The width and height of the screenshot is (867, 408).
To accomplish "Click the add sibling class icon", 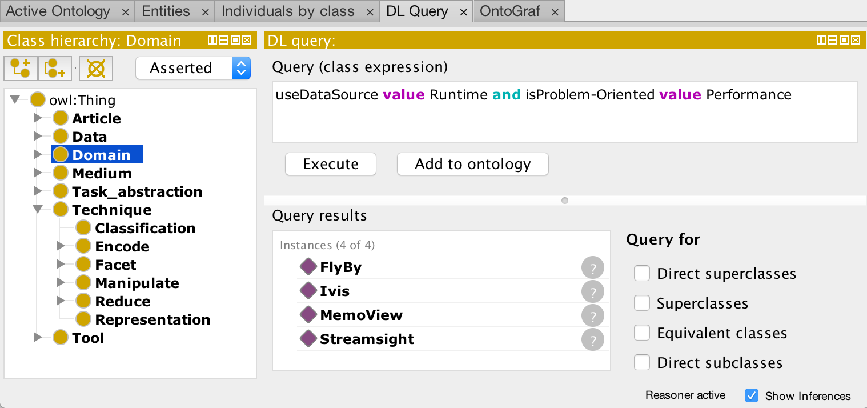I will [55, 69].
